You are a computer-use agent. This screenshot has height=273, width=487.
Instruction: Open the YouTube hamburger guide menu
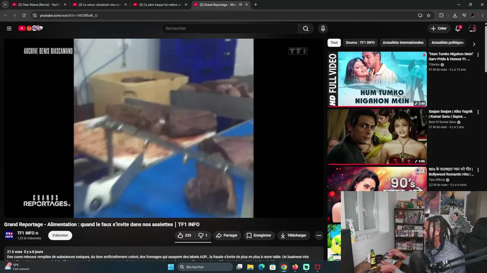point(9,28)
